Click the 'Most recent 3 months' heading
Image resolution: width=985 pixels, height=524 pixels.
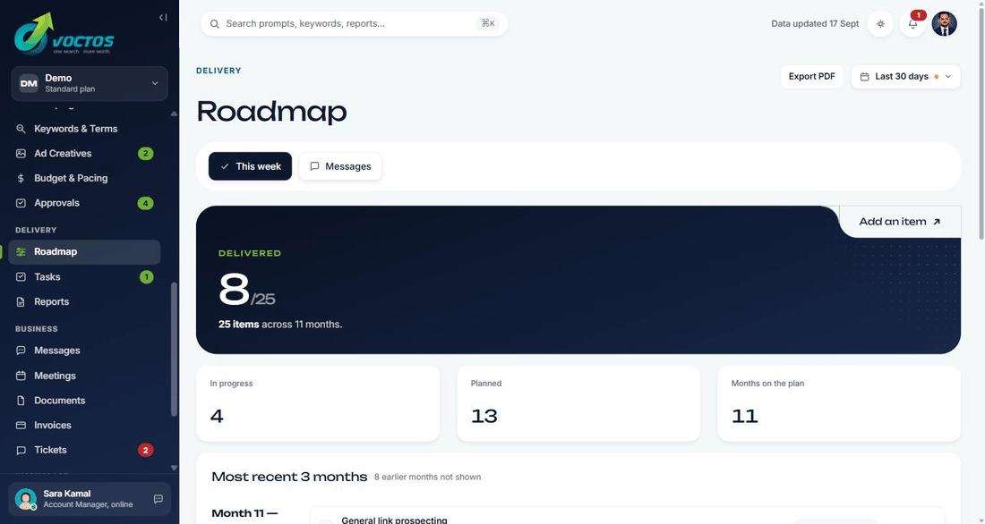[x=289, y=477]
